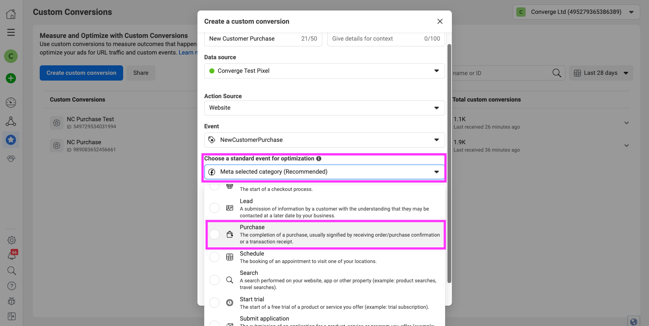The height and width of the screenshot is (326, 649).
Task: Click the 1.9K total conversions value
Action: pyautogui.click(x=459, y=142)
